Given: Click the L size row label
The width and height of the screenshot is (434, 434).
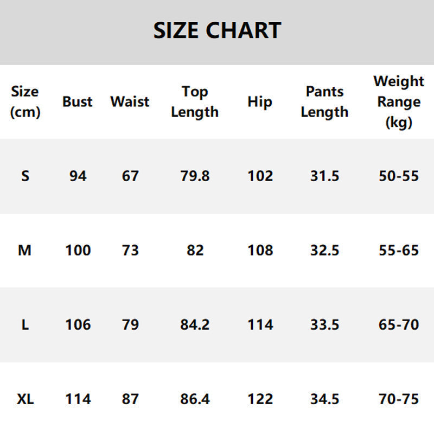Looking at the screenshot, I should [x=25, y=324].
